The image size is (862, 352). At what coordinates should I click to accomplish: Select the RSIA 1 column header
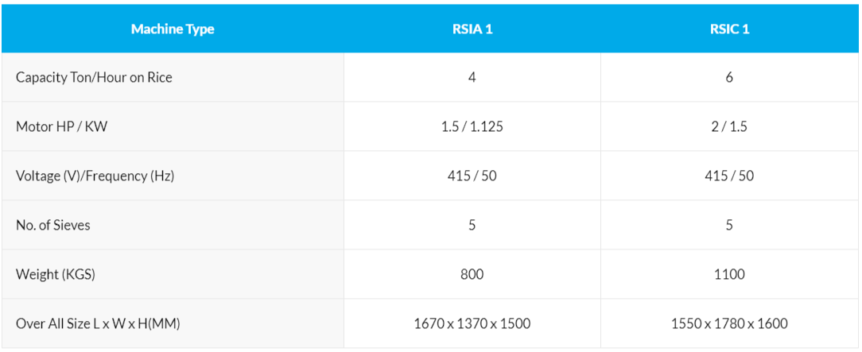tap(472, 29)
